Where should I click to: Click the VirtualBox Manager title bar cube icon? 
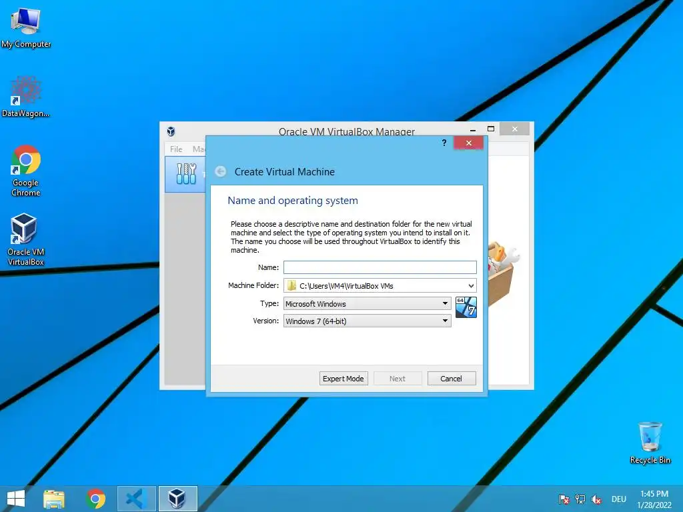click(171, 131)
